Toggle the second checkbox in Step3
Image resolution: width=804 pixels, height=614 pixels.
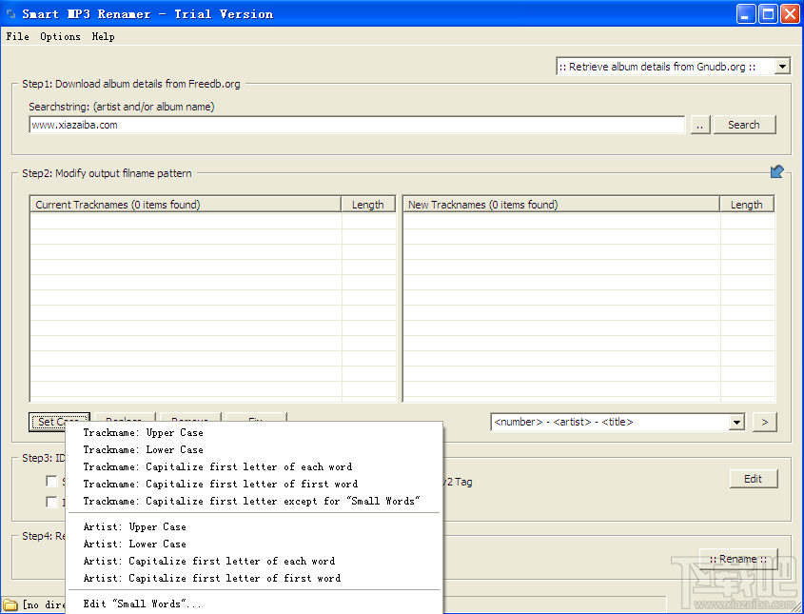[x=51, y=502]
